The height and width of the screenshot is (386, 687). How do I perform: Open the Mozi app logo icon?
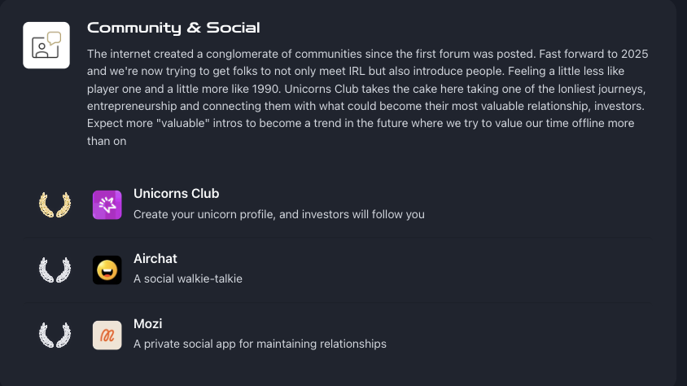107,336
